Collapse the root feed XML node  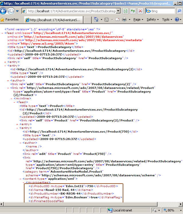point(2,33)
